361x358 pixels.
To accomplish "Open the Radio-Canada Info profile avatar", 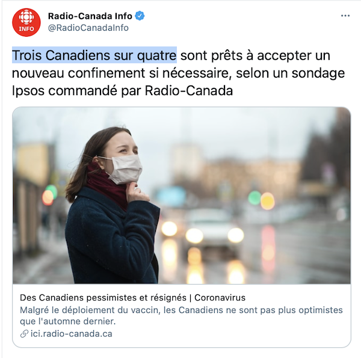I will point(26,22).
